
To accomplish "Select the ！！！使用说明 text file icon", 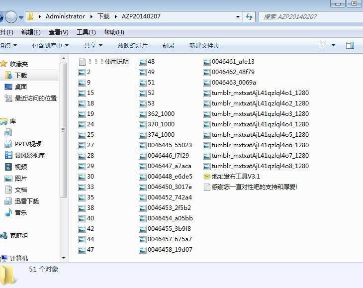I will (83, 62).
